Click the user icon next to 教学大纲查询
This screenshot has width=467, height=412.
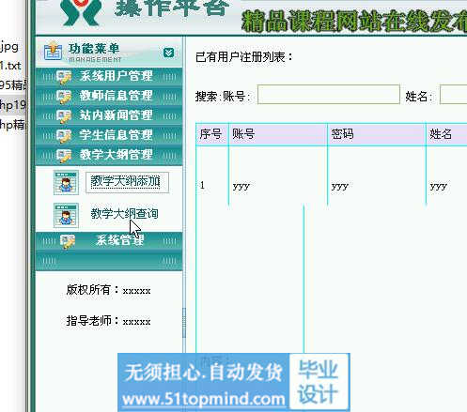click(66, 215)
